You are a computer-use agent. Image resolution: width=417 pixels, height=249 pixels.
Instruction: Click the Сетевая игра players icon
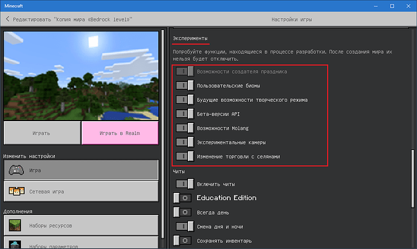[x=16, y=191]
